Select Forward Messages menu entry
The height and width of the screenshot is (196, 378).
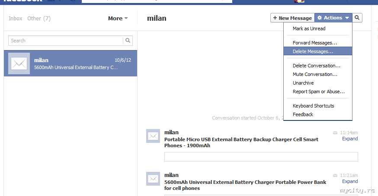click(x=314, y=43)
